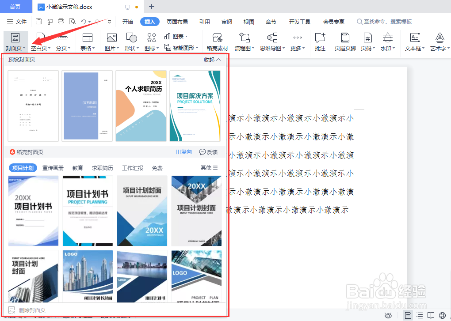451x321 pixels.
Task: Click the 图表 chart icon
Action: pos(176,37)
